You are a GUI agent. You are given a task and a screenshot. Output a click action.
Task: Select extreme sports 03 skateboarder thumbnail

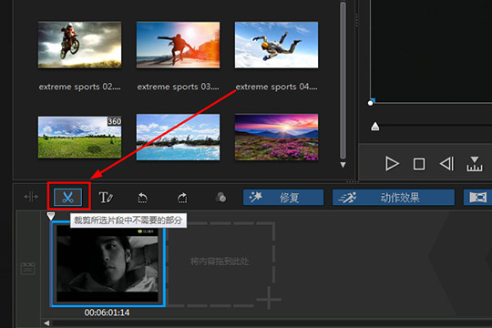pos(178,45)
